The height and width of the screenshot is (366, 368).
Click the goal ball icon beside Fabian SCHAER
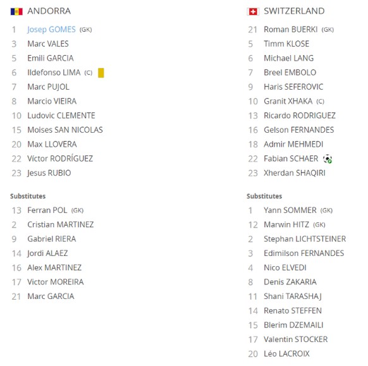click(327, 159)
